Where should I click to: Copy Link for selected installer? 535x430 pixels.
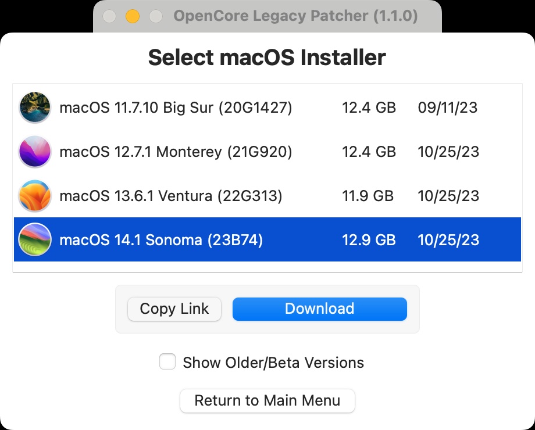coord(174,309)
